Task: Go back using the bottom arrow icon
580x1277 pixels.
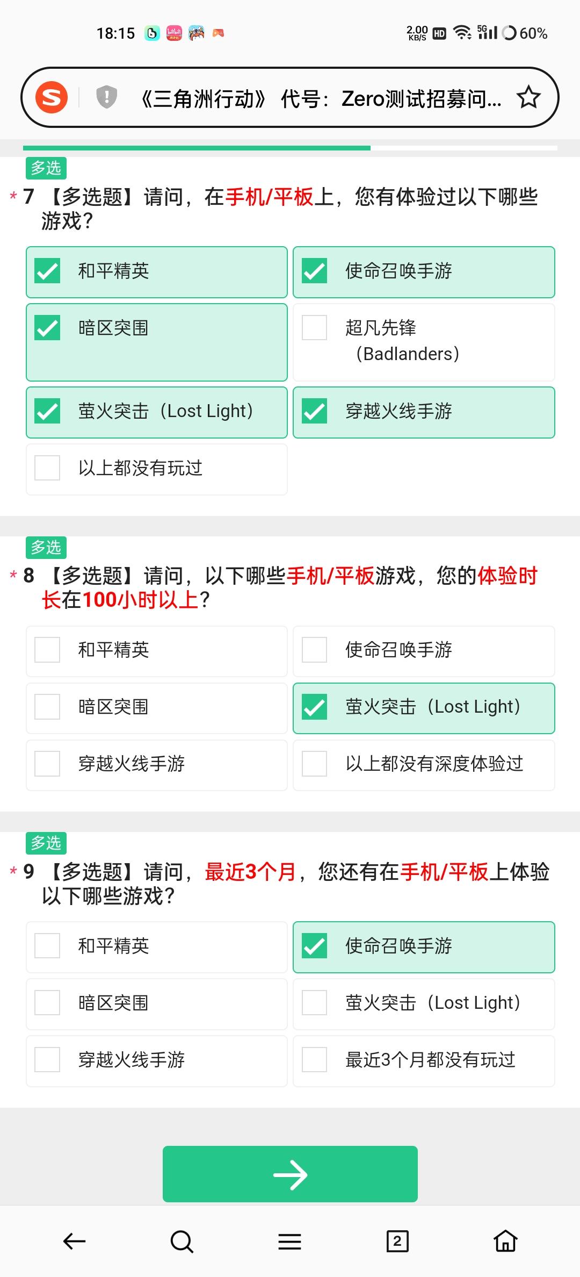Action: (x=75, y=1241)
